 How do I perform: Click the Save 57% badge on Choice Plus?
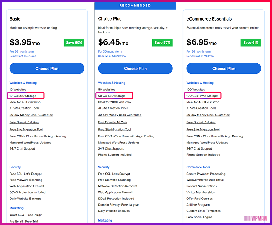[162, 42]
